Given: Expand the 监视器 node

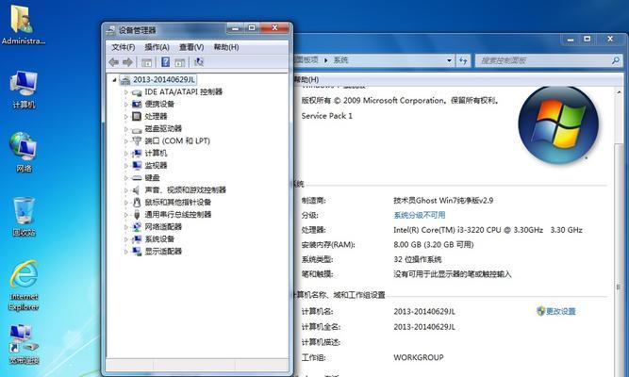Looking at the screenshot, I should tap(126, 166).
